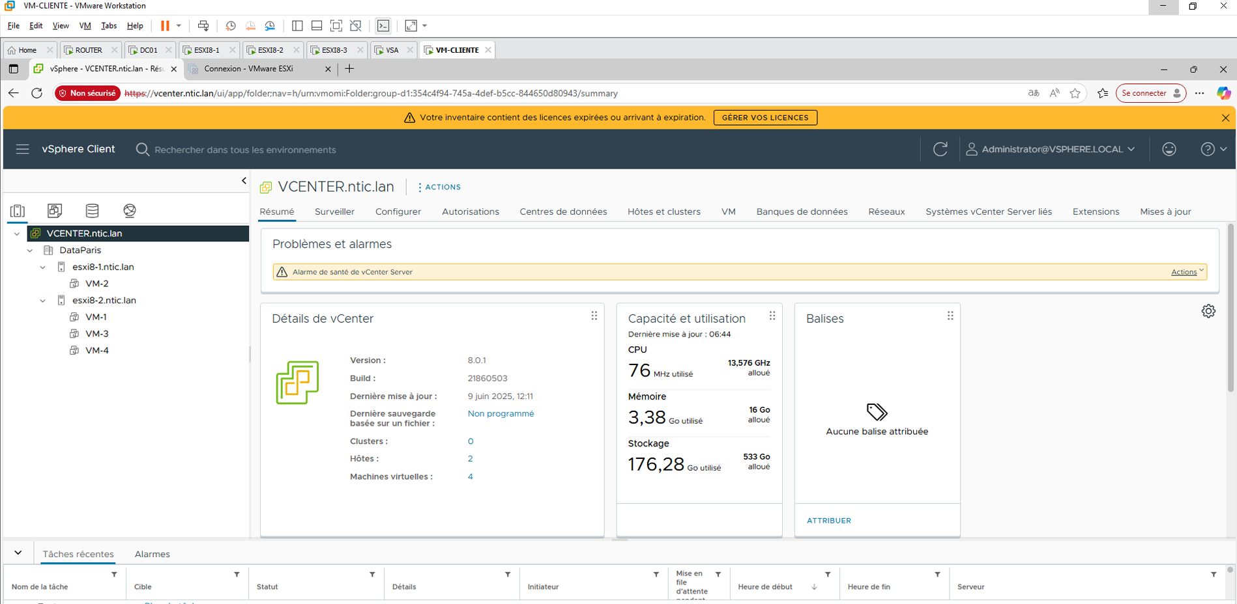Click the Hôtes count link 2
1237x604 pixels.
(470, 459)
